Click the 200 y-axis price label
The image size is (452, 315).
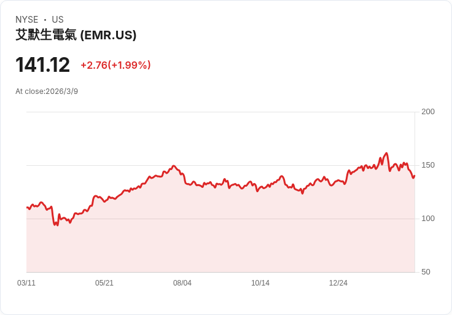point(428,112)
